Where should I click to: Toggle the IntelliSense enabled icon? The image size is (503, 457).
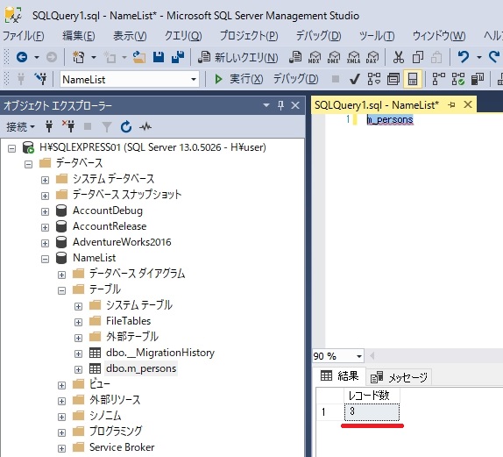click(x=412, y=79)
